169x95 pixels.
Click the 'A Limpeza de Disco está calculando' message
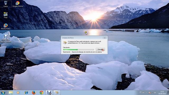tap(84, 42)
